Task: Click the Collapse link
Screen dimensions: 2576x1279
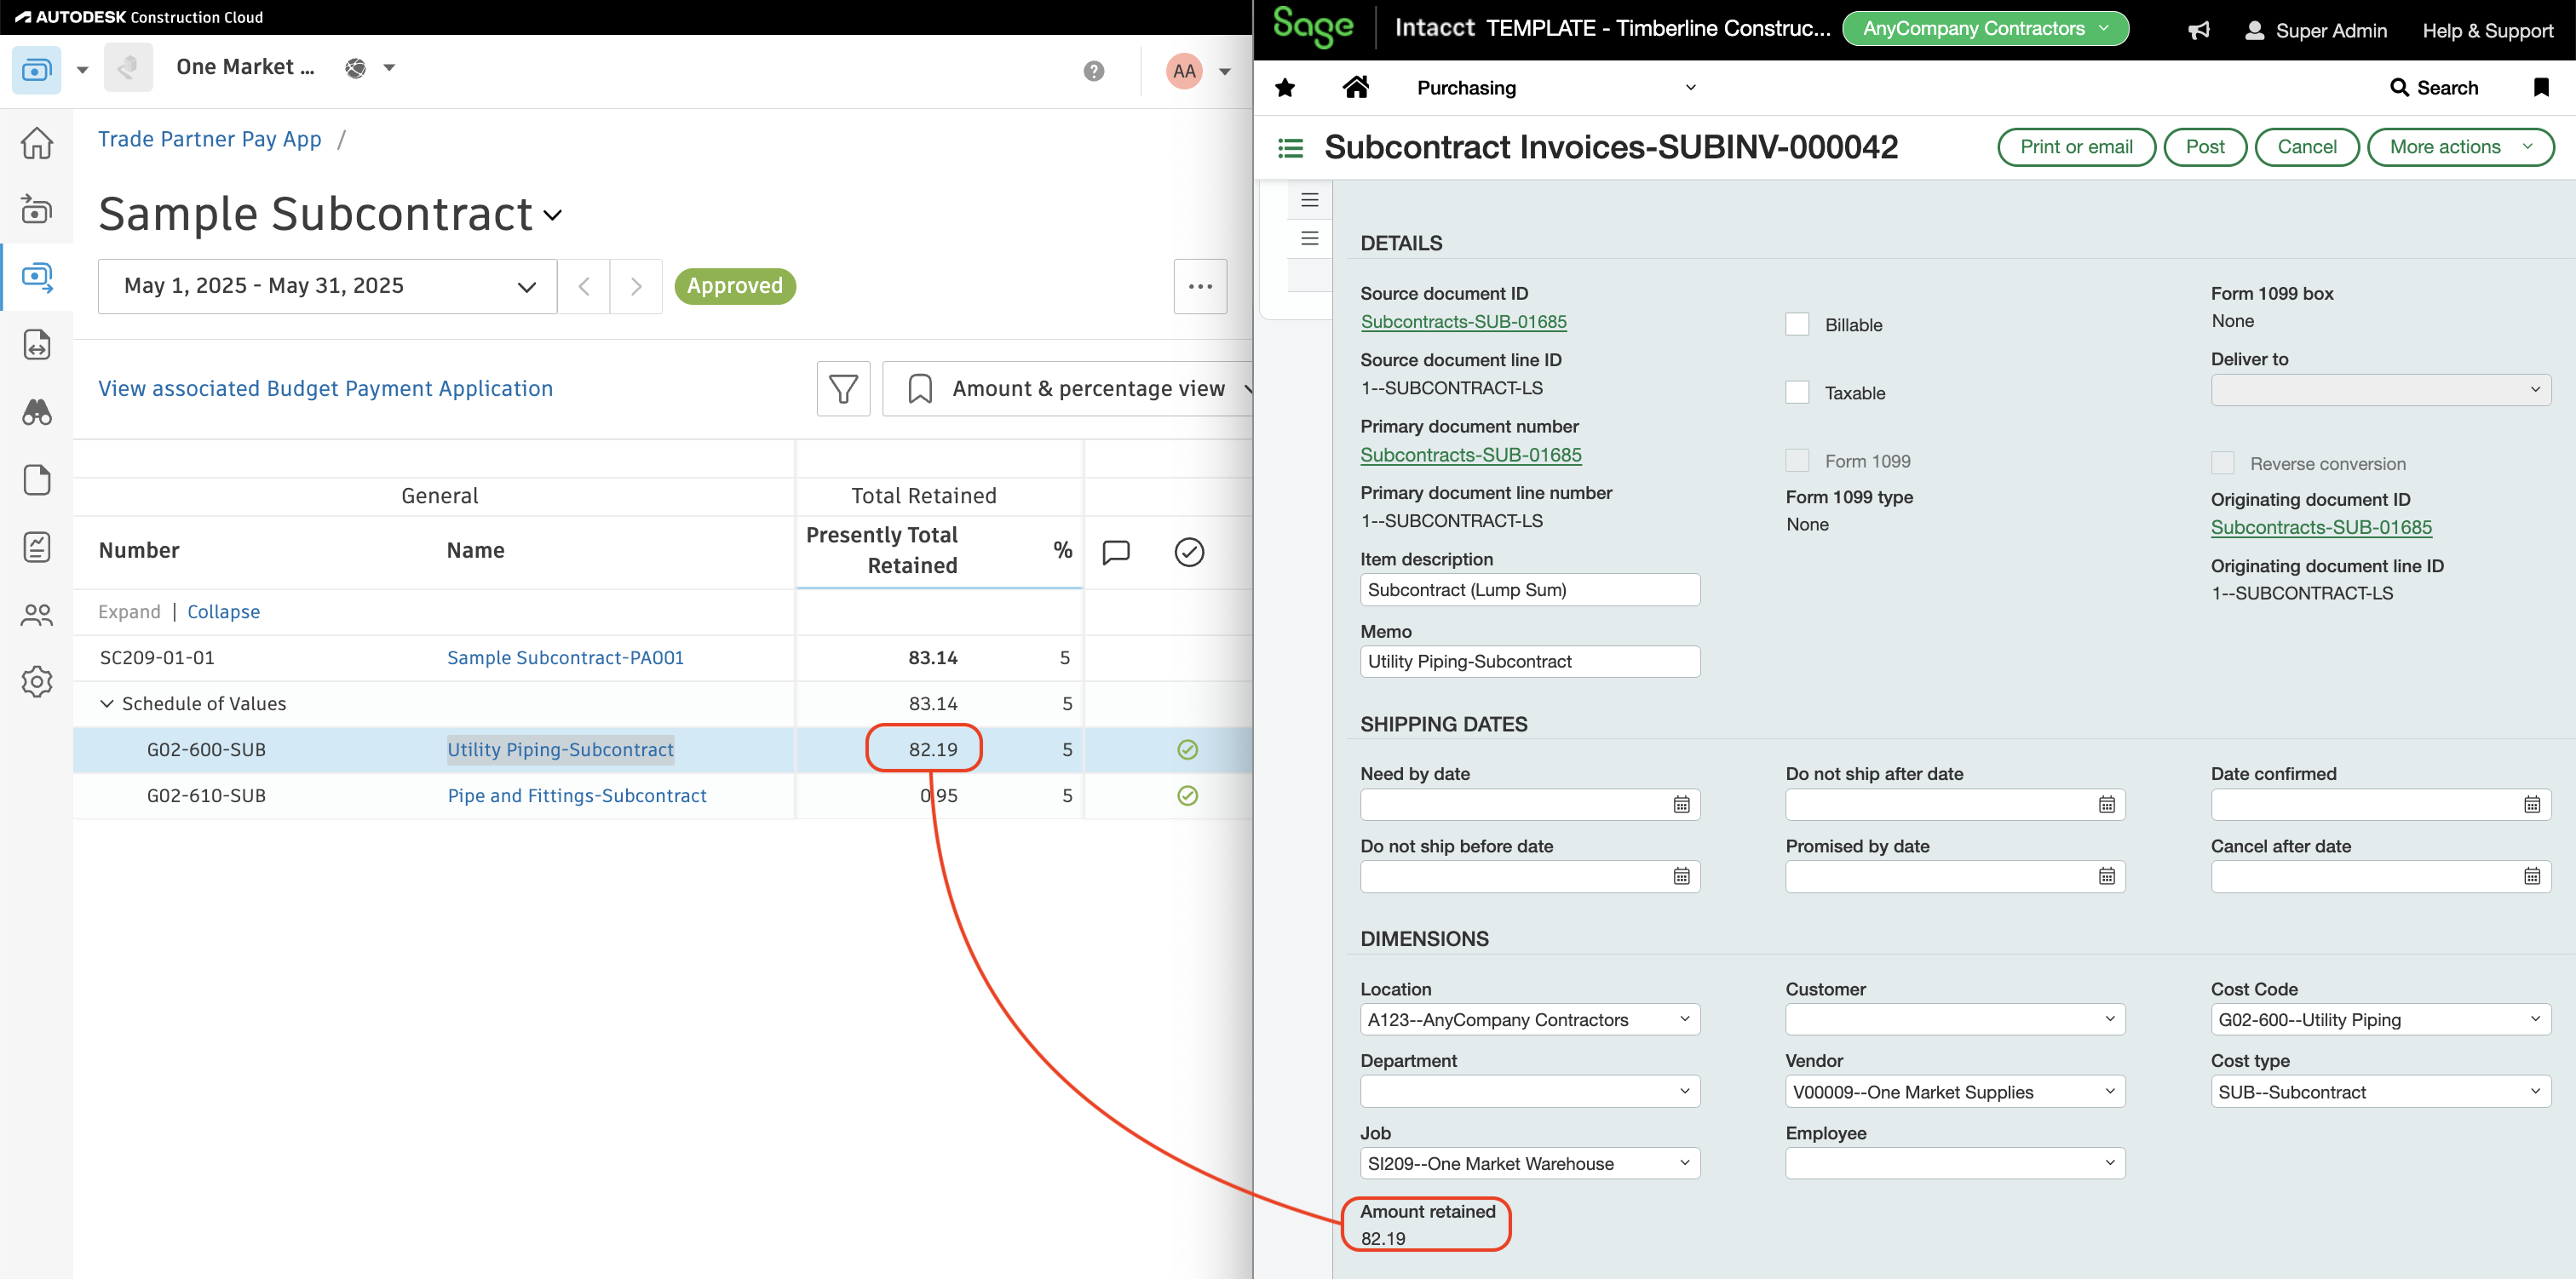Action: [x=223, y=611]
